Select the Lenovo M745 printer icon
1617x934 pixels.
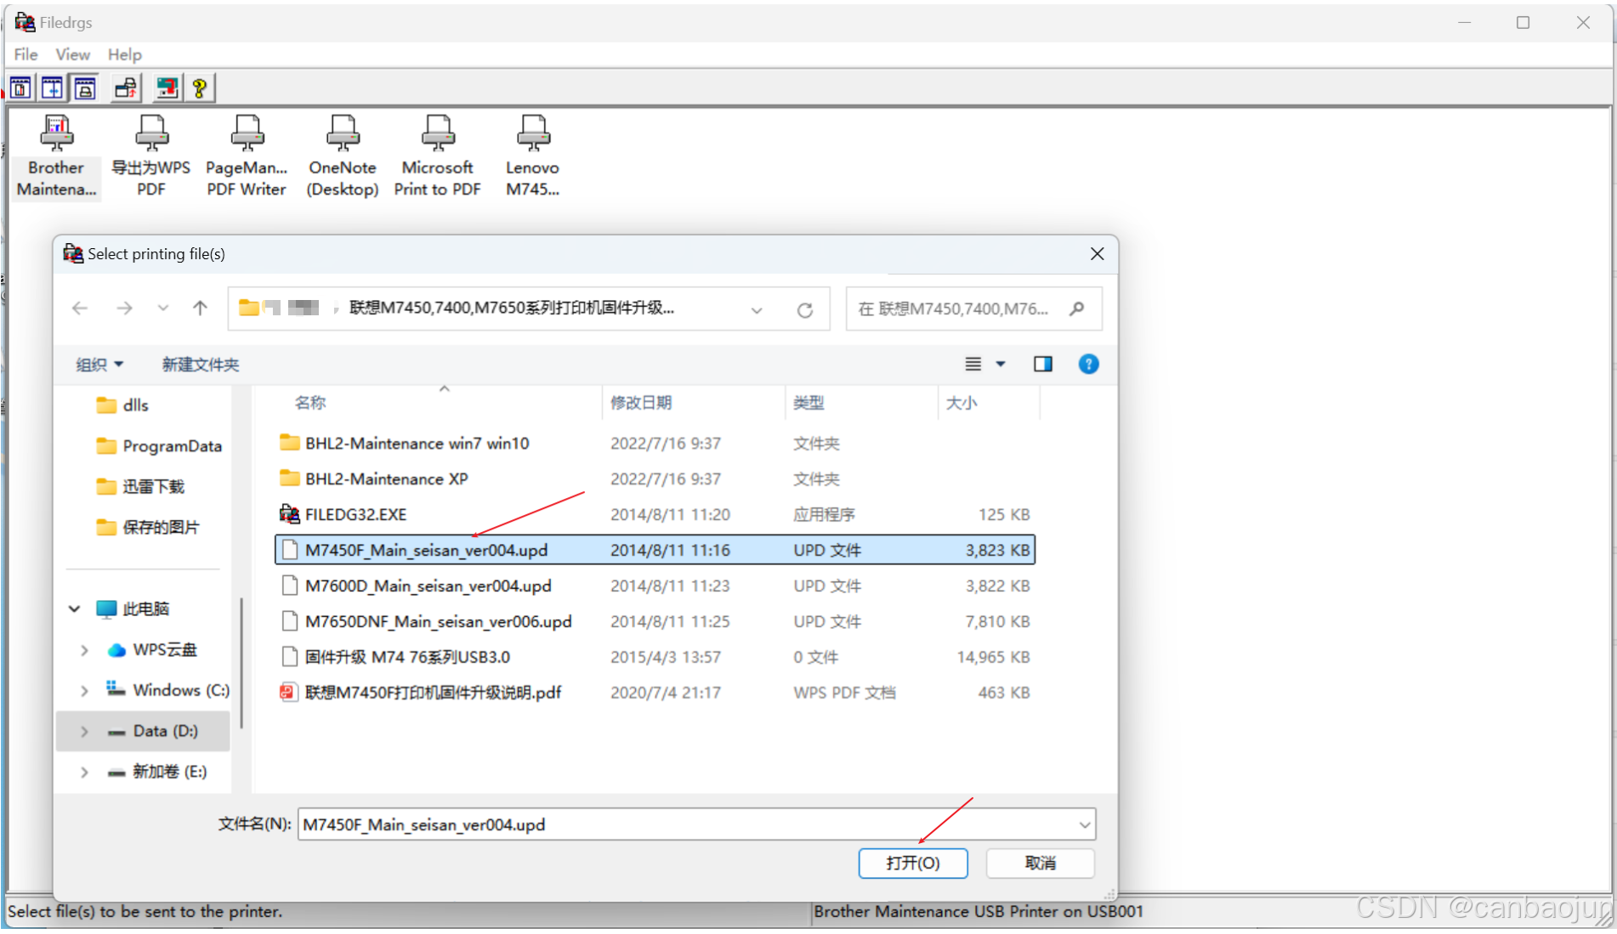(533, 157)
